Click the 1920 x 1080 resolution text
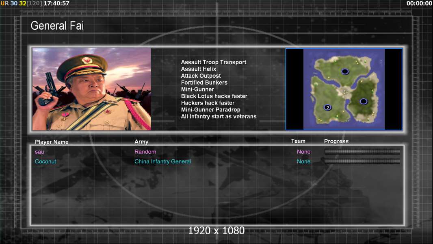 point(216,231)
